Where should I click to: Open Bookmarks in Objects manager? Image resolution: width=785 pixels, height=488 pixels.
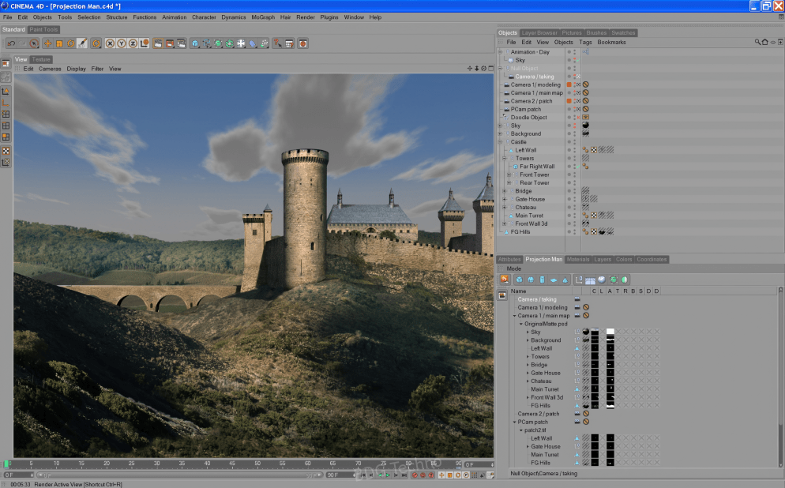(x=611, y=42)
